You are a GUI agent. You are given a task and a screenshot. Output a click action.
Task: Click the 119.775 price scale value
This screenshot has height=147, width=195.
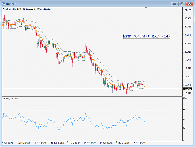tap(188, 60)
